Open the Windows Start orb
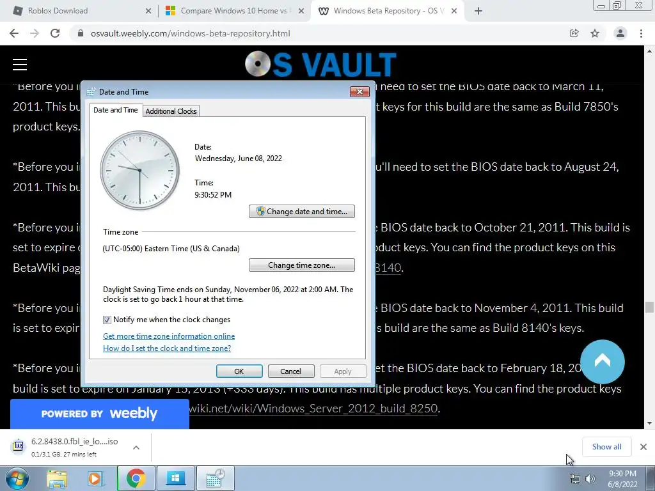 [17, 478]
